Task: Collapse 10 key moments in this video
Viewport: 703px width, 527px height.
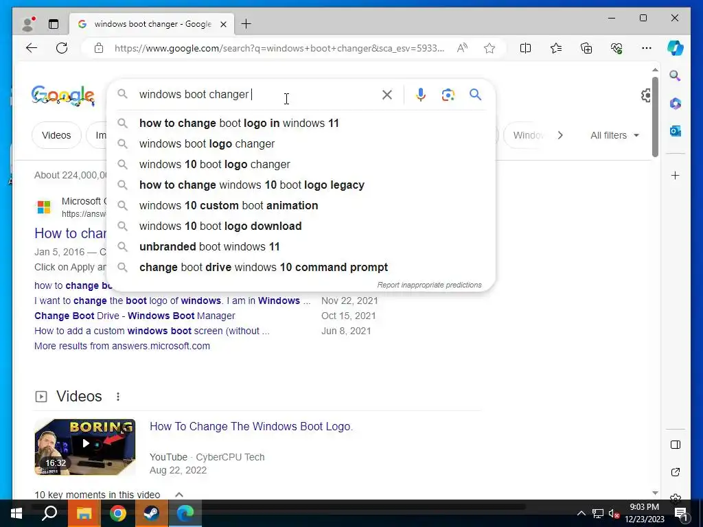Action: click(179, 495)
